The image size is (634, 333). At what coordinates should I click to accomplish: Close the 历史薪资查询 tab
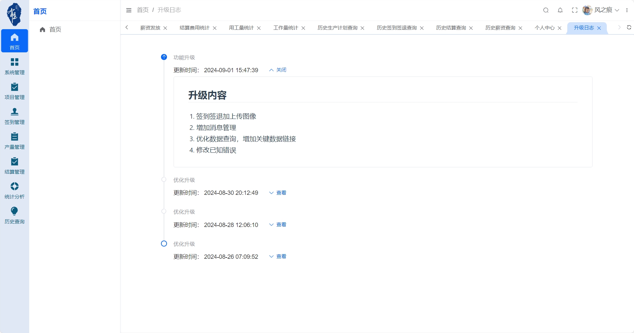(520, 28)
